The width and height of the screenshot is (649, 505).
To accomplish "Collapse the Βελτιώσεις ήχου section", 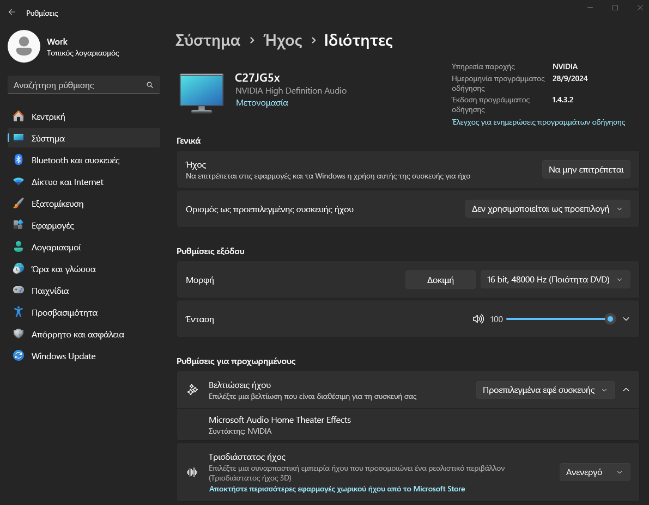I will (x=626, y=390).
